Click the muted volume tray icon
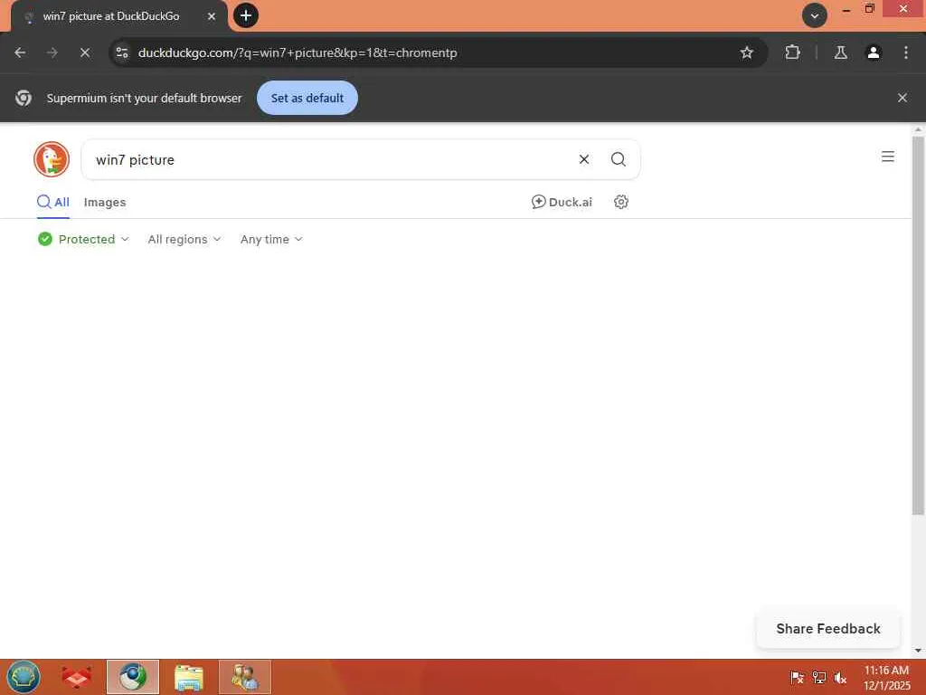Viewport: 926px width, 695px height. click(840, 678)
